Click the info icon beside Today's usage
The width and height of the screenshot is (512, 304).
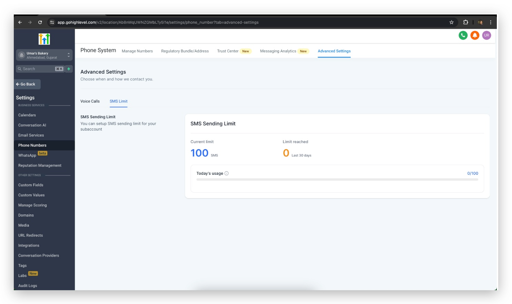coord(226,173)
